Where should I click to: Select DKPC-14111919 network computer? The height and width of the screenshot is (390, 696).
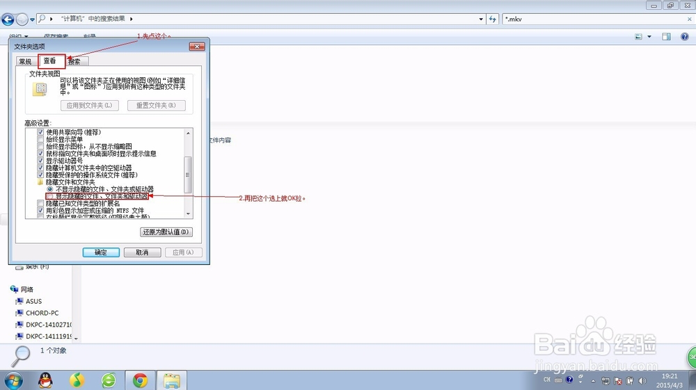click(x=43, y=336)
